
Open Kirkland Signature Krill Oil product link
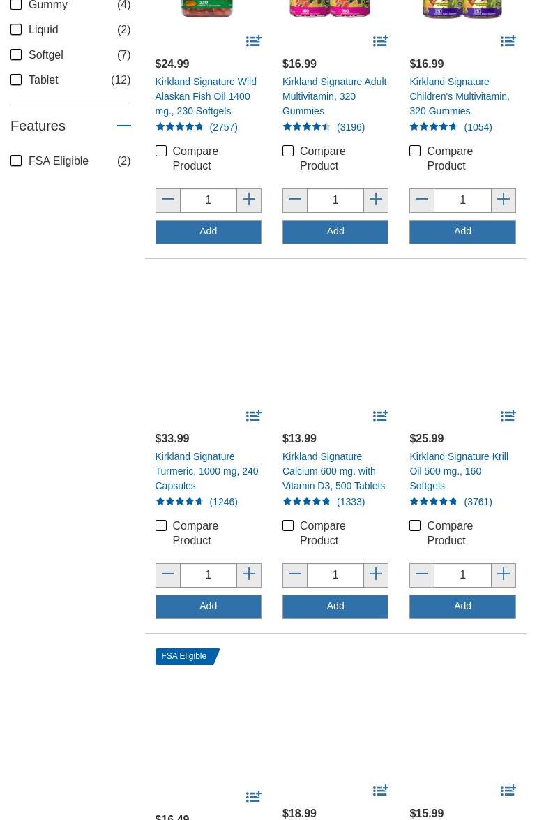tap(458, 471)
